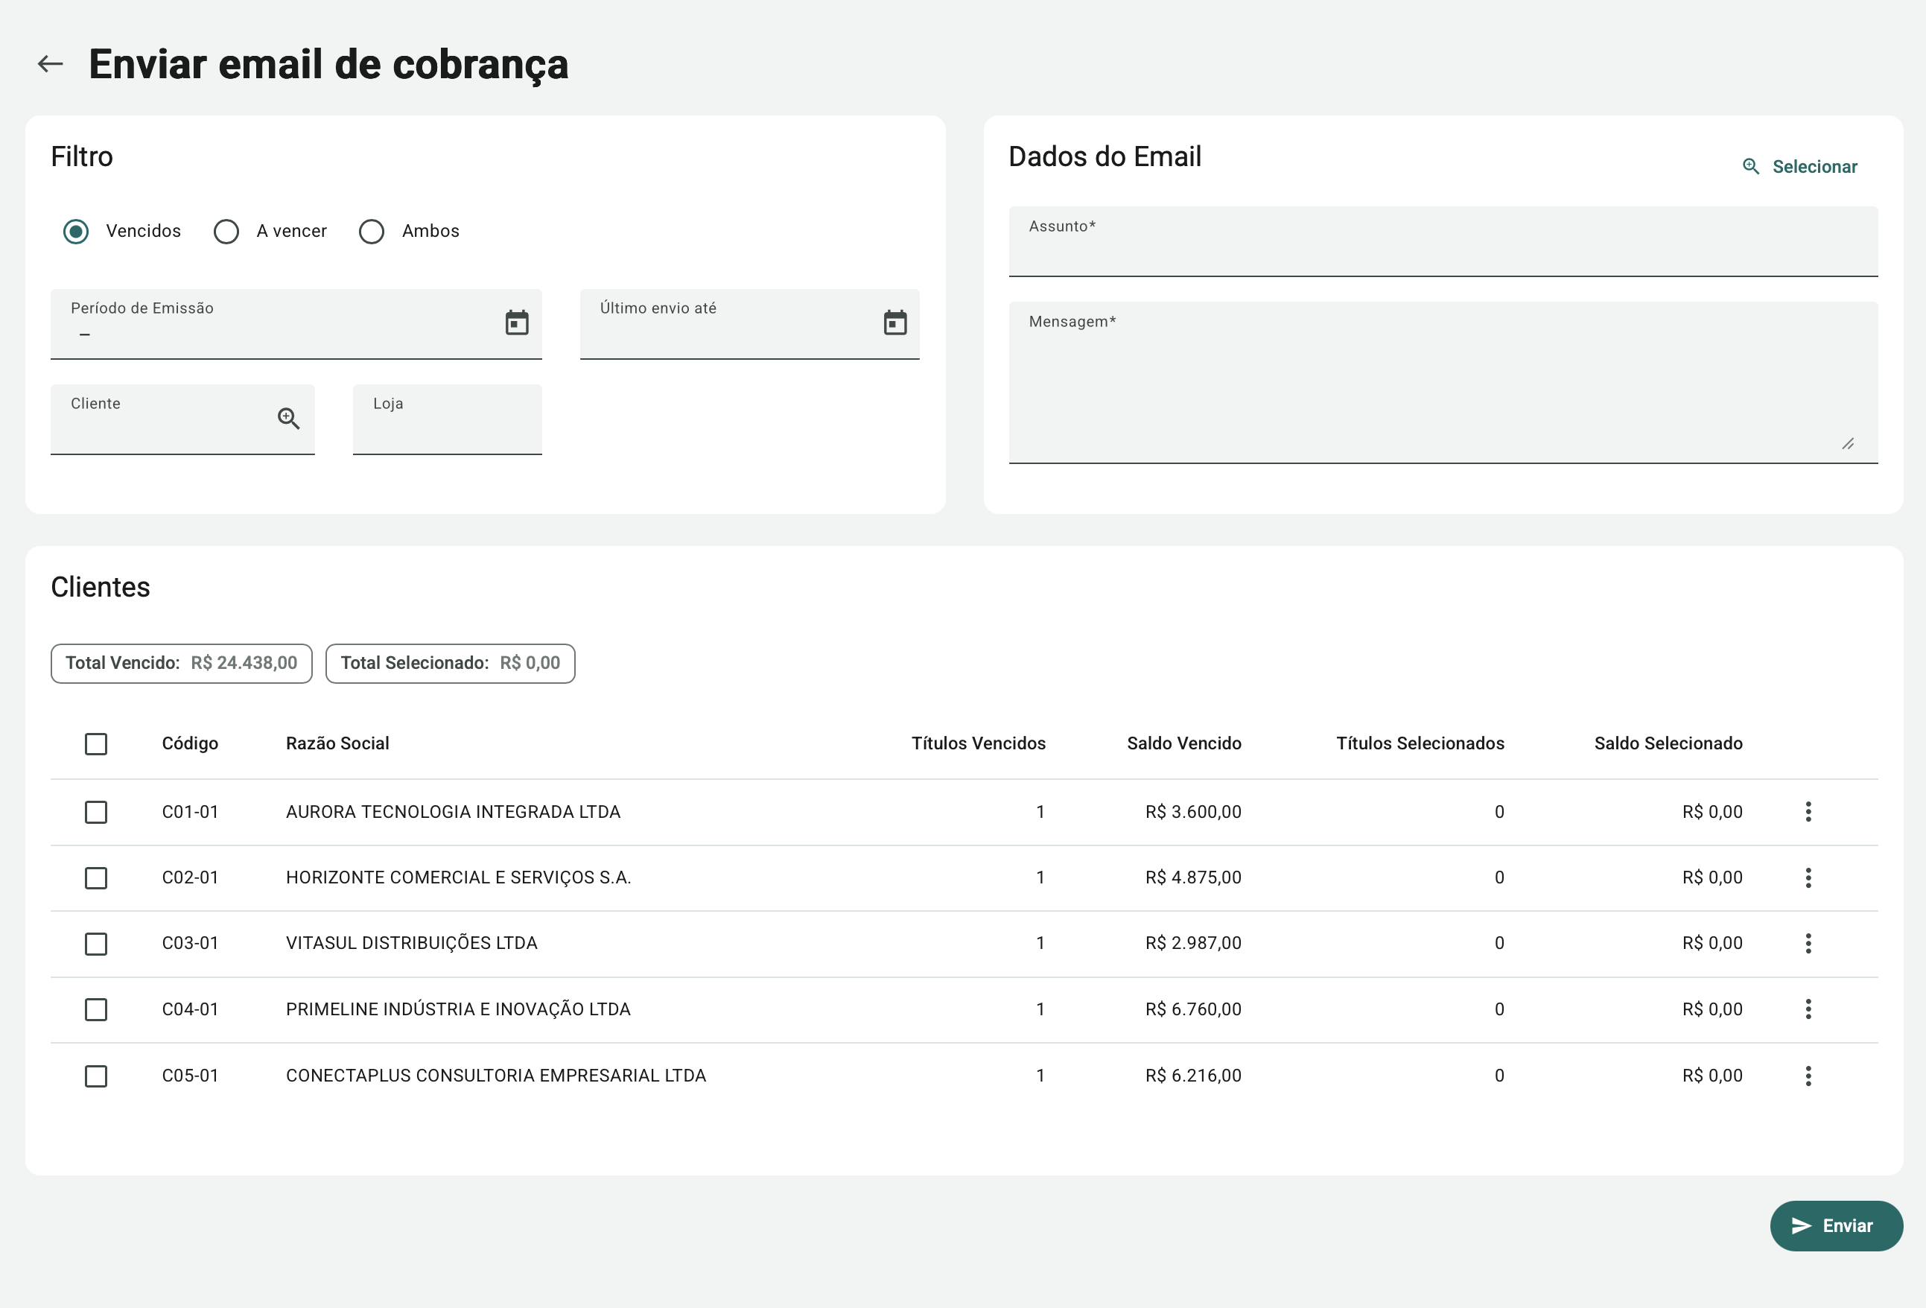Viewport: 1926px width, 1308px height.
Task: Click into the Mensagem text area
Action: point(1442,390)
